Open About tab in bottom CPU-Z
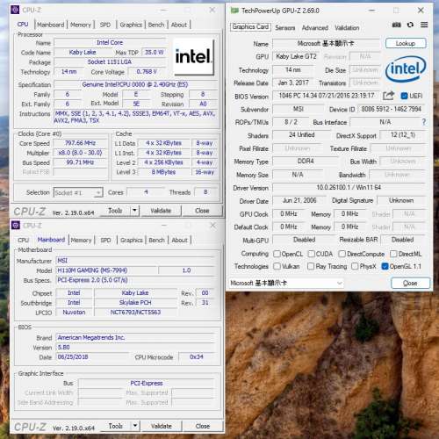The width and height of the screenshot is (439, 439). click(179, 241)
